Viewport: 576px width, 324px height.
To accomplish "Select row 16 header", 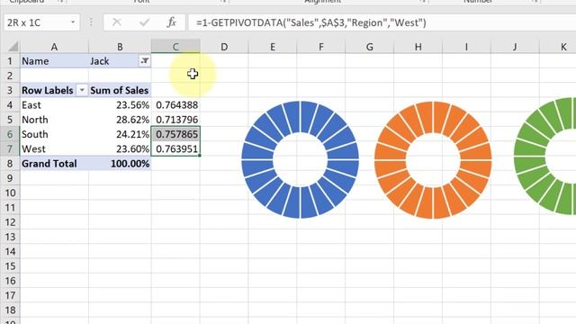I will click(x=10, y=281).
